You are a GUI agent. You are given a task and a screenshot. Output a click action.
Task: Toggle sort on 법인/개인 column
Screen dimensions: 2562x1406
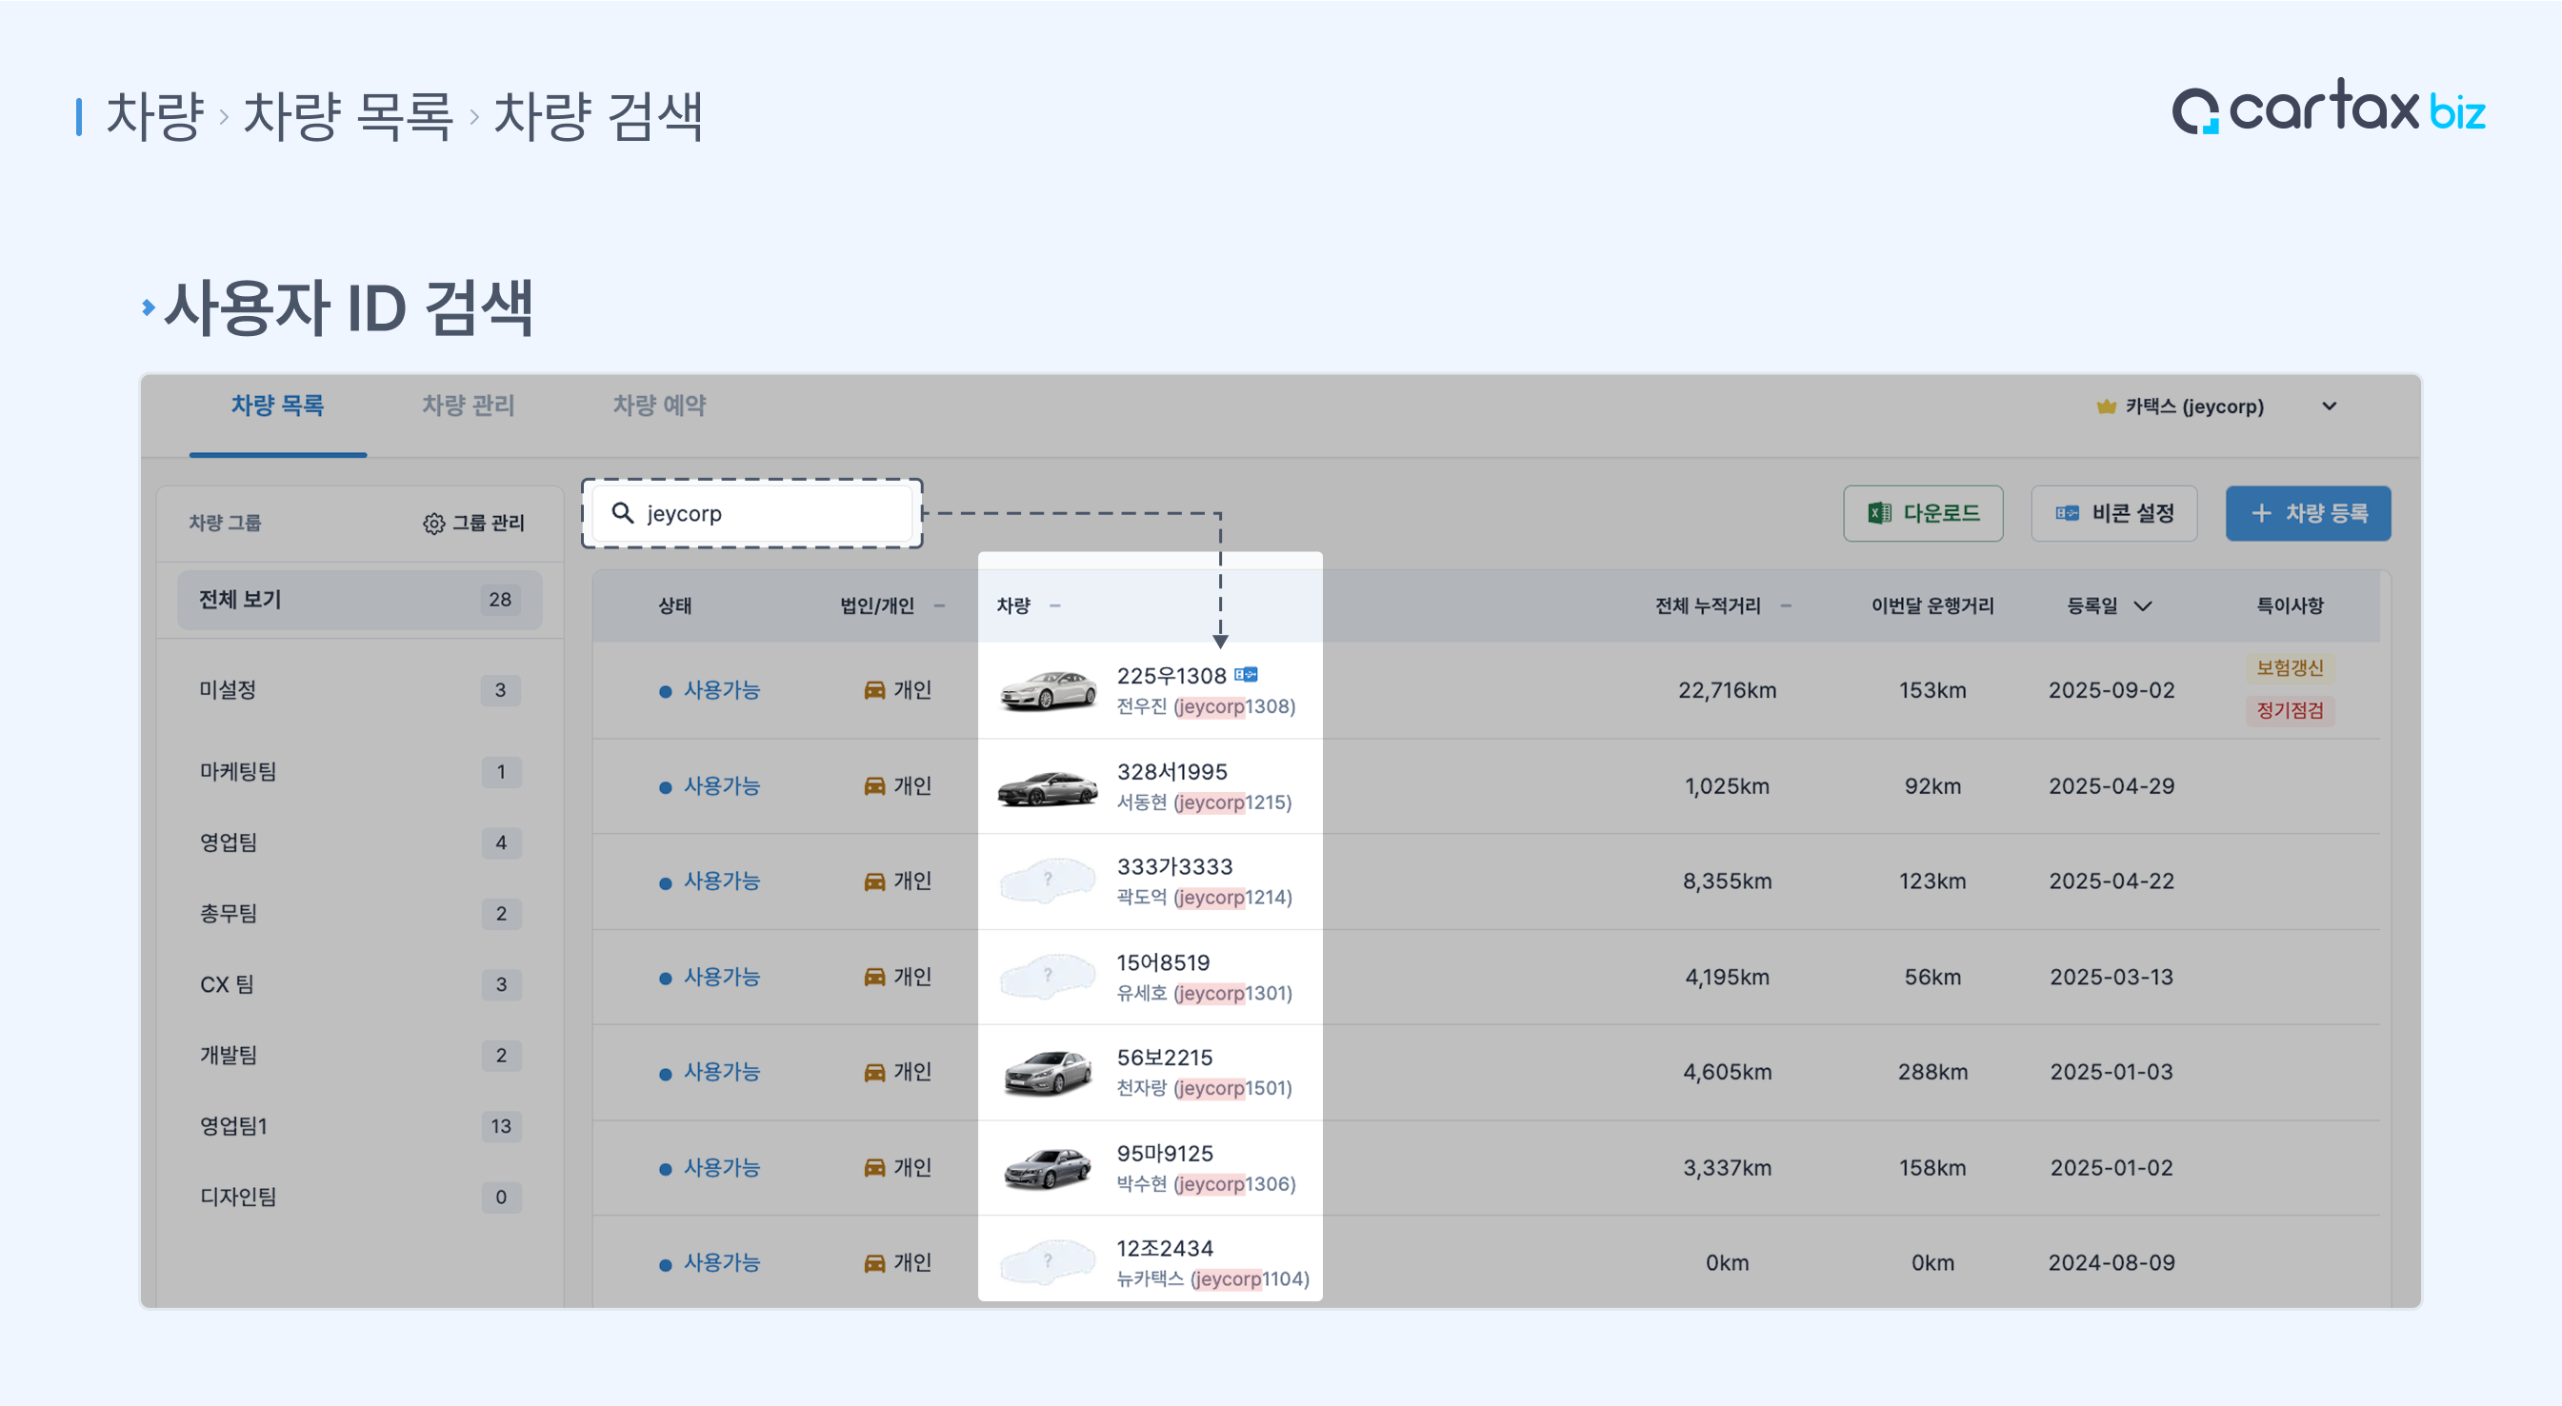click(x=939, y=605)
